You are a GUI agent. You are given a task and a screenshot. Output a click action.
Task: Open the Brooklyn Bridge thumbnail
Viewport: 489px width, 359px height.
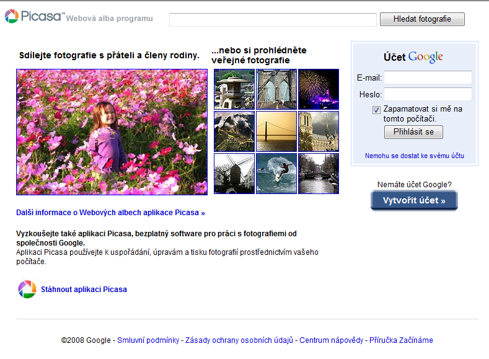point(276,89)
